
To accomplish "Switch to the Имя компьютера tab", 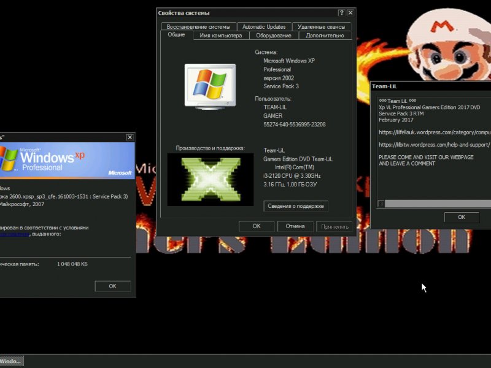I will pos(221,36).
